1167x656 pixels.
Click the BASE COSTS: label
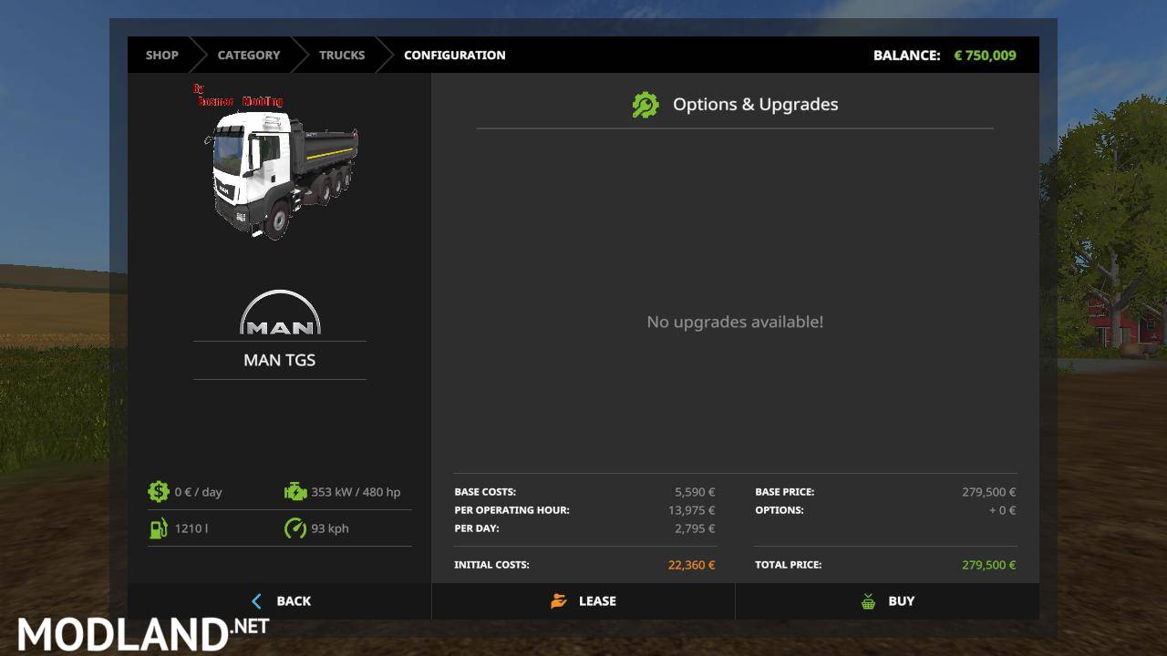[x=485, y=492]
